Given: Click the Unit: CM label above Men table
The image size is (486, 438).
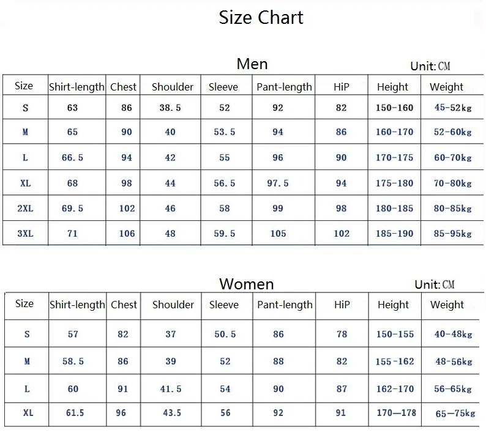Looking at the screenshot, I should 430,66.
